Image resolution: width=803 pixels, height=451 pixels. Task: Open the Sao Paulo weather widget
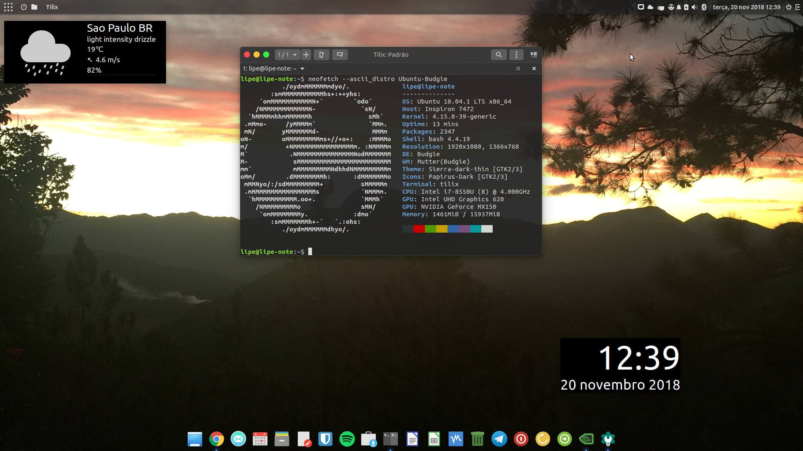point(85,52)
